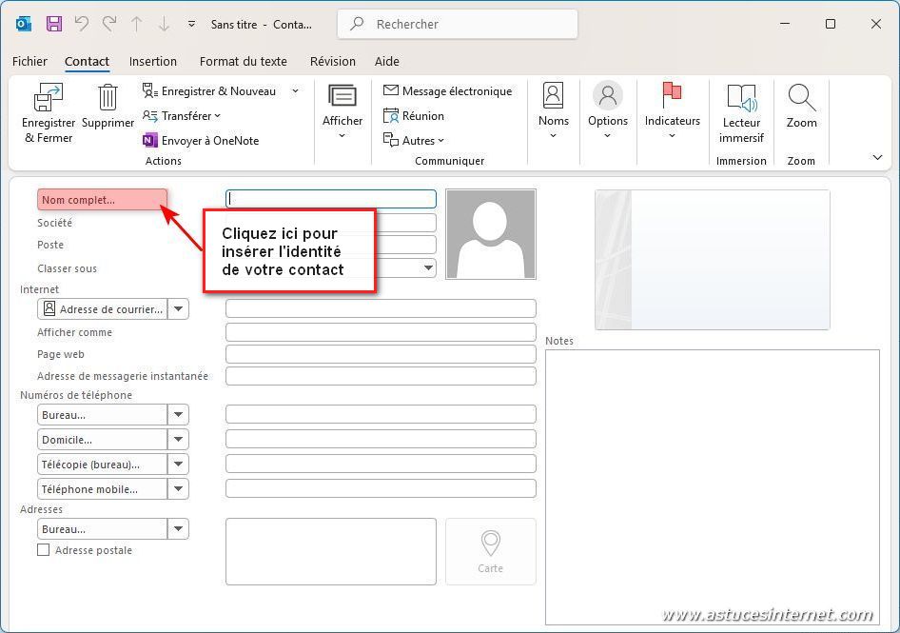Click the Supprimer trash icon

[x=108, y=98]
